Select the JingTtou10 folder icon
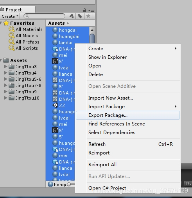This screenshot has width=192, height=198. tap(11, 98)
